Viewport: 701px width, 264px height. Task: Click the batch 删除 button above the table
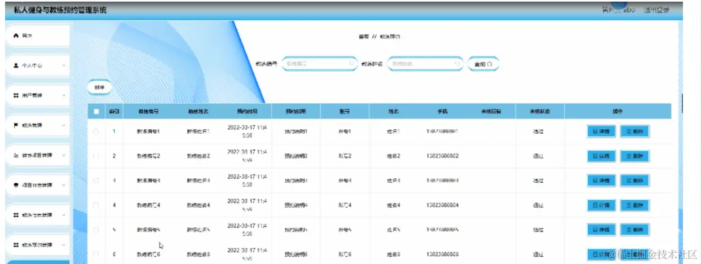pos(100,87)
